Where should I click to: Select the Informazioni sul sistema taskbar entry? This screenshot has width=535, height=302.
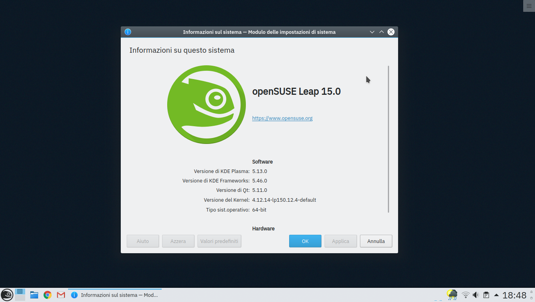[x=115, y=295]
